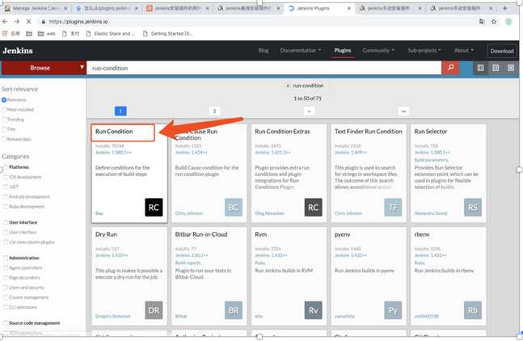Switch to the first grid view icon
The height and width of the screenshot is (341, 523).
click(x=480, y=68)
